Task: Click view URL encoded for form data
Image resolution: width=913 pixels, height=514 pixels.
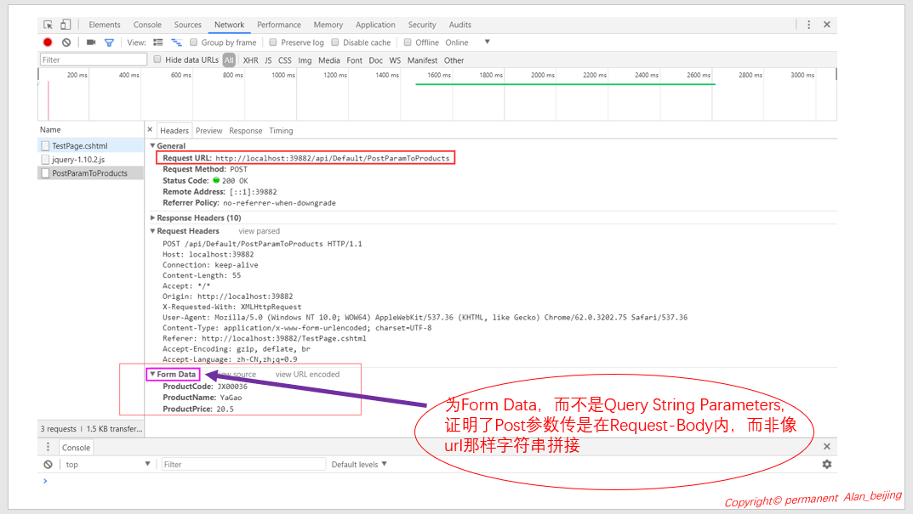Action: pos(307,374)
